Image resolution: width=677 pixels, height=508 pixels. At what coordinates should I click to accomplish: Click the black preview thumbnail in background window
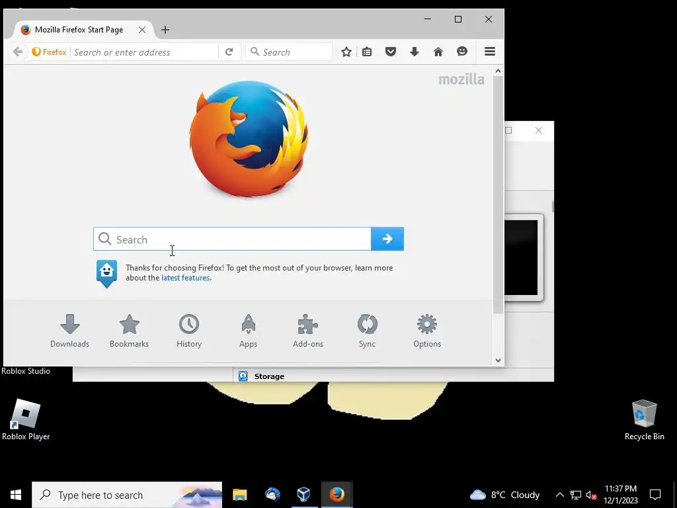(521, 257)
